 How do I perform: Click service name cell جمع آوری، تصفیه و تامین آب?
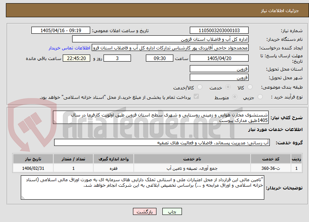click(x=192, y=168)
